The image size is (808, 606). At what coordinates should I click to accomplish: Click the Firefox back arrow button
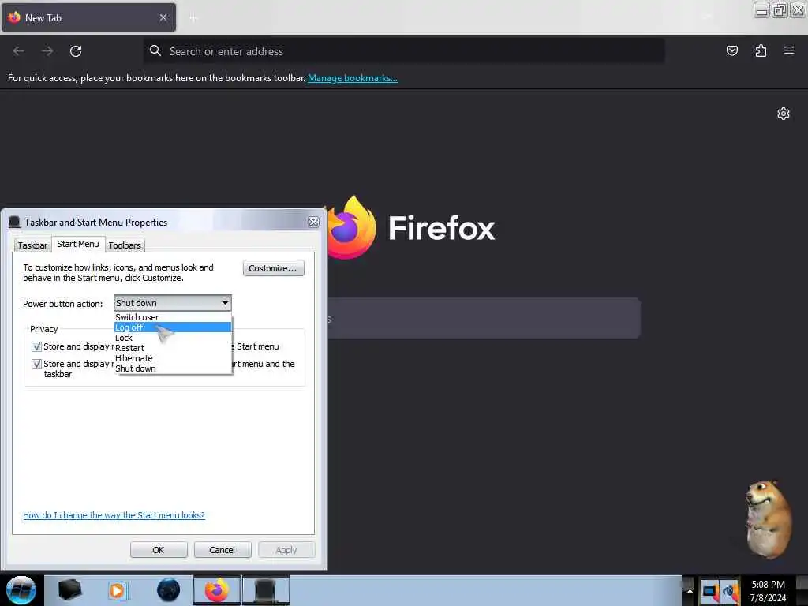coord(19,51)
